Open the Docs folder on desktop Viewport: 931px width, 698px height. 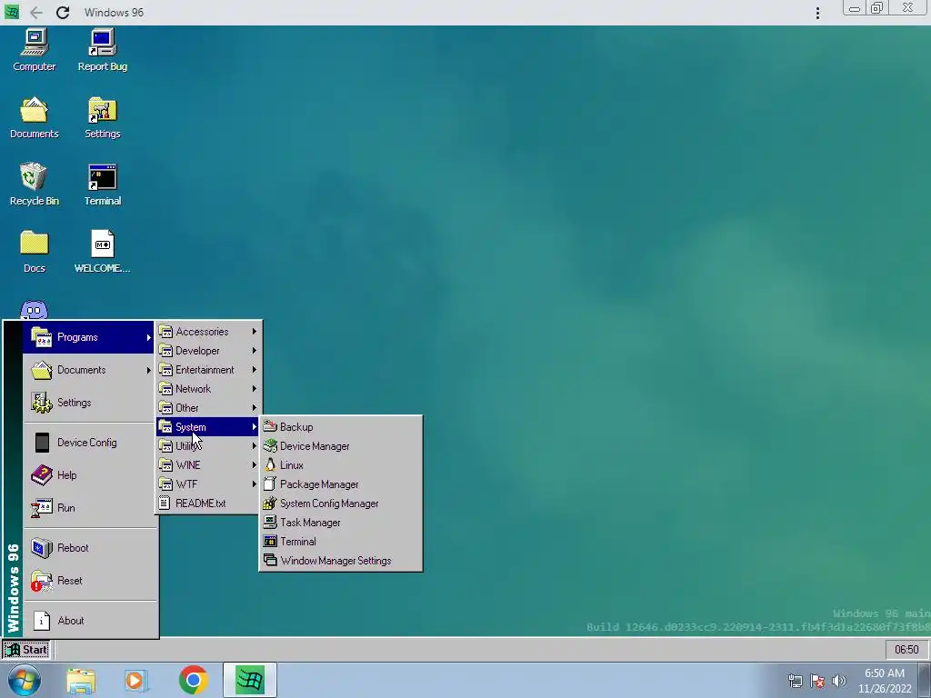click(35, 252)
